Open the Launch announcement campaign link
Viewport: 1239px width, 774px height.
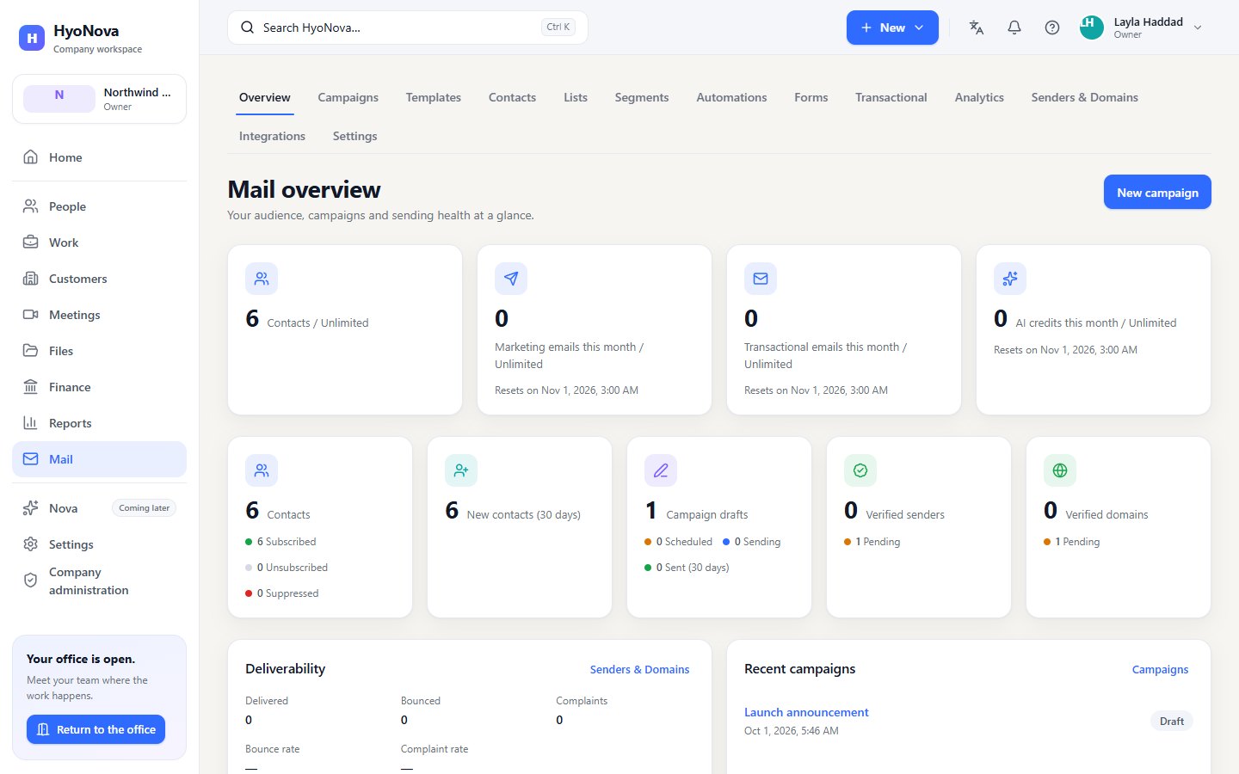click(x=806, y=712)
